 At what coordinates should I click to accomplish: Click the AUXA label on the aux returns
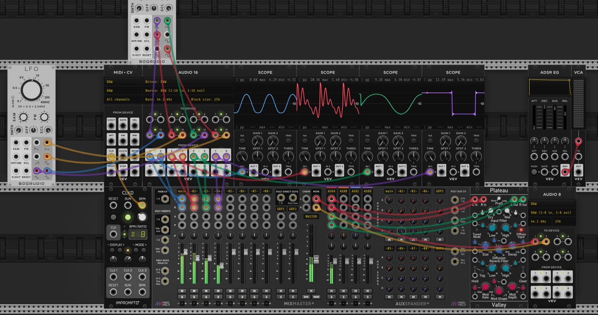tap(331, 191)
